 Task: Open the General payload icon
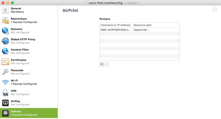(x=5, y=10)
